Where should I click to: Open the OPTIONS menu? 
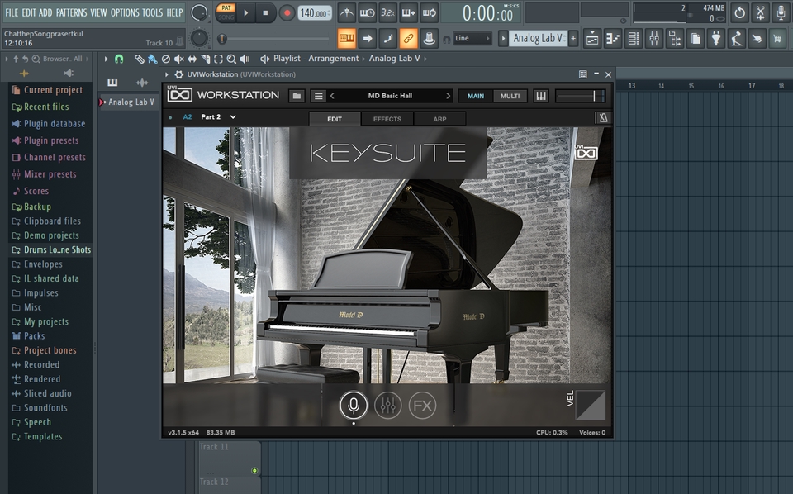(x=125, y=12)
